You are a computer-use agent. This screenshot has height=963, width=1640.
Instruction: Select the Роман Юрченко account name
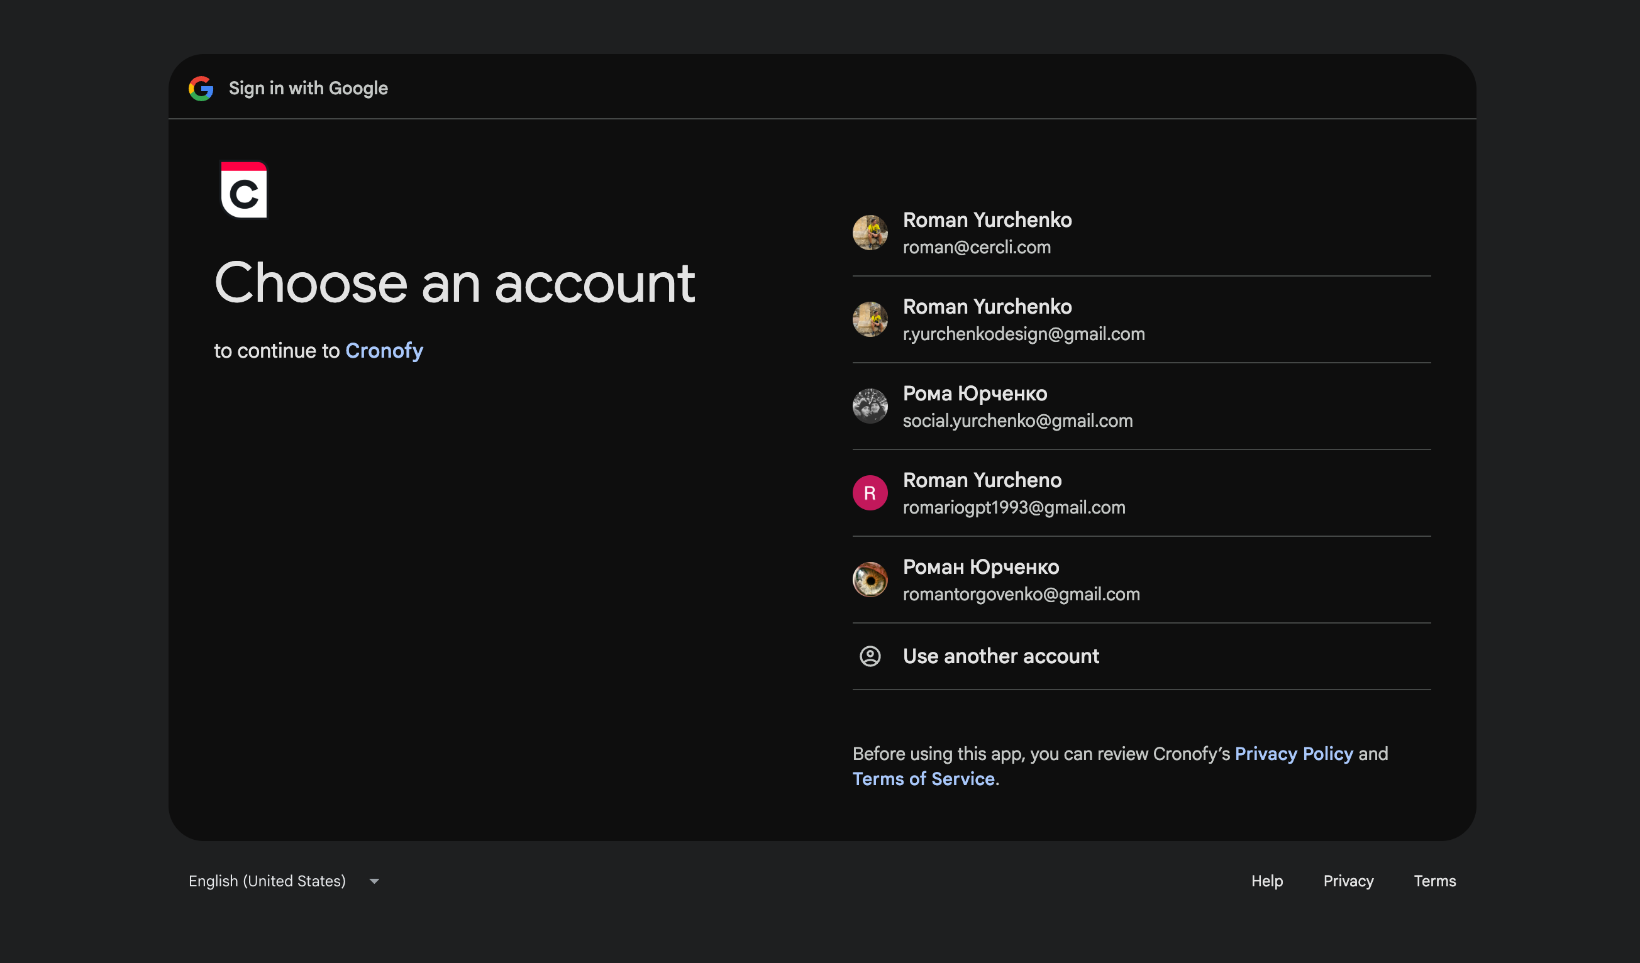tap(981, 567)
